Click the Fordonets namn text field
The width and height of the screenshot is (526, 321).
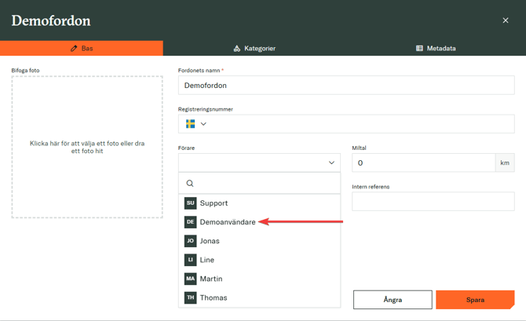pyautogui.click(x=345, y=86)
